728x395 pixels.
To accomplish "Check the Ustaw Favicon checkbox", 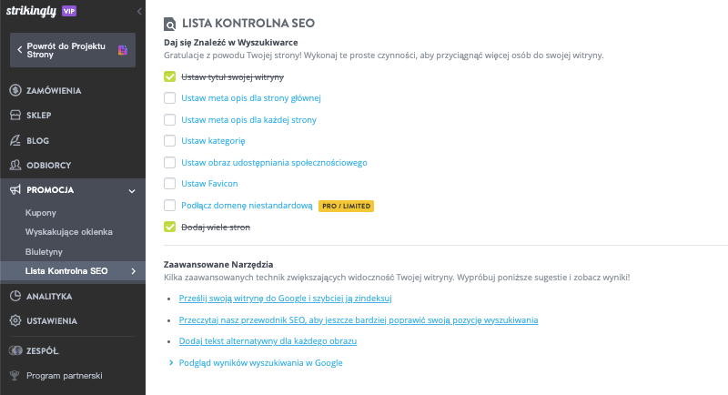I will pos(169,184).
